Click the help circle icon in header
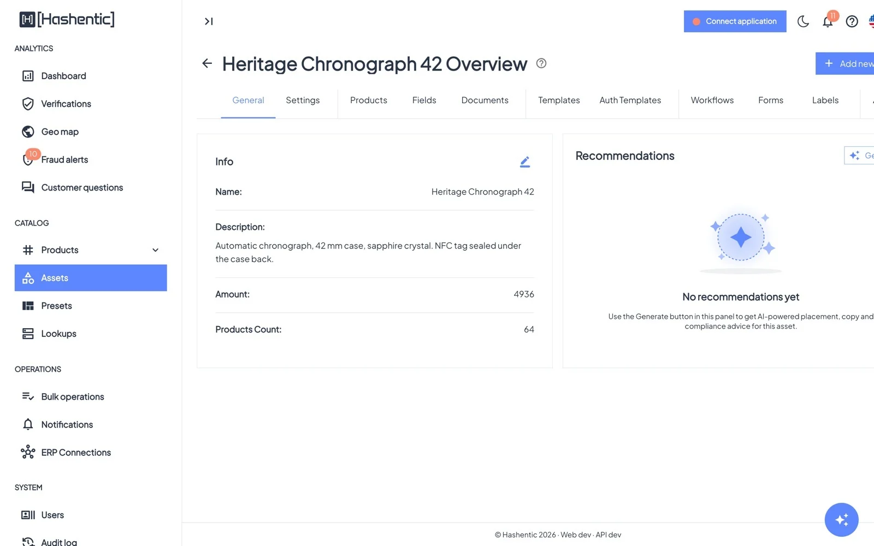This screenshot has width=874, height=546. coord(852,21)
